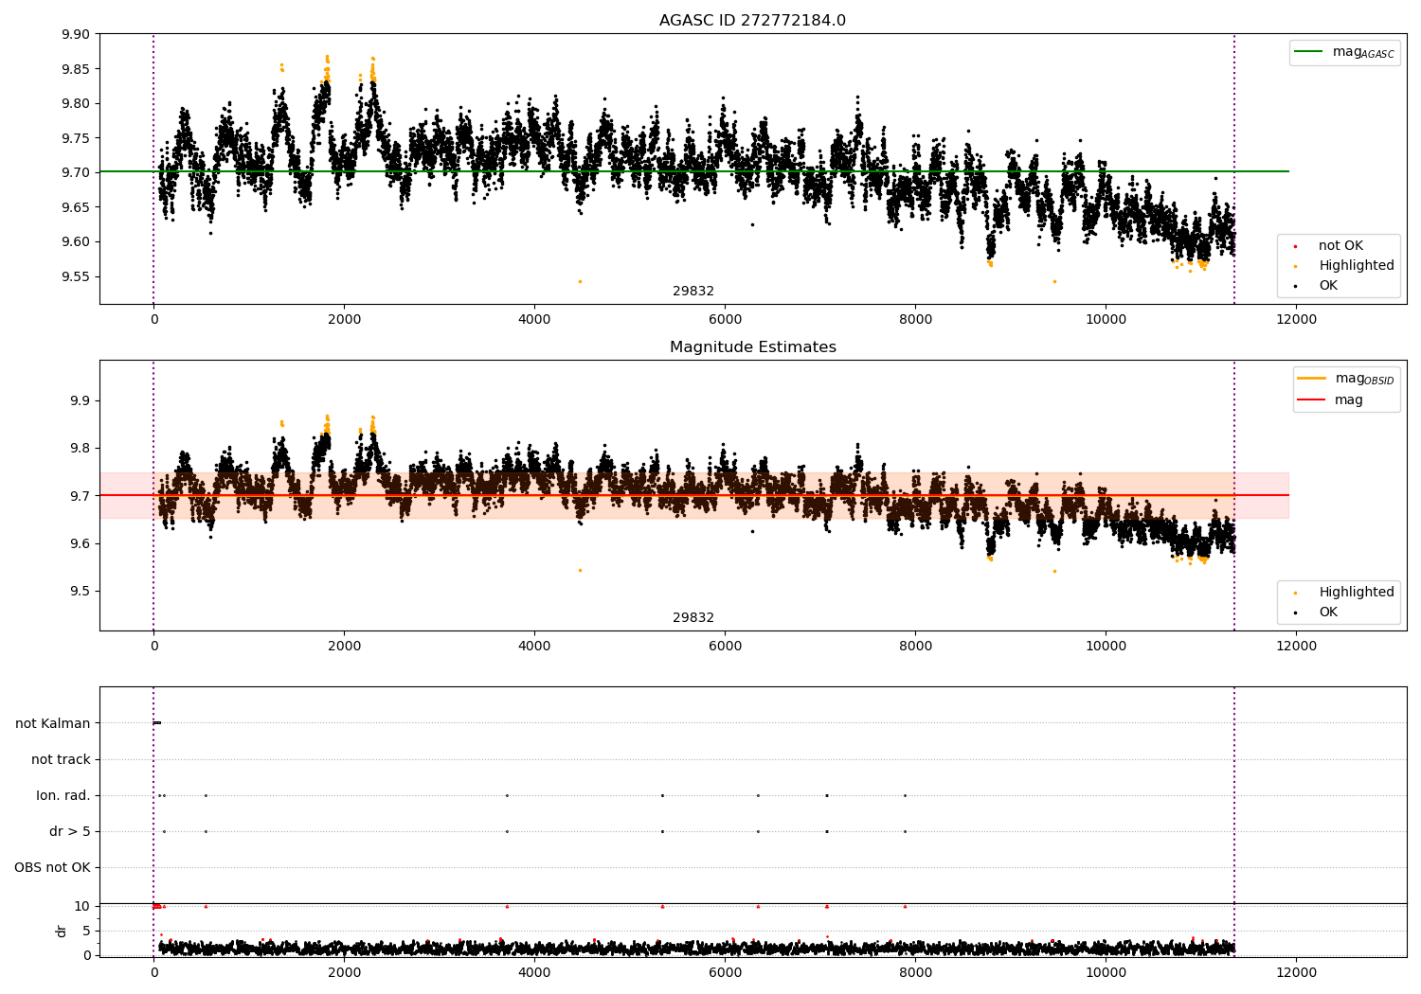This screenshot has height=994, width=1421.
Task: Click the '29832' annotation in the Magnitude Estimates plot
Action: coord(693,618)
